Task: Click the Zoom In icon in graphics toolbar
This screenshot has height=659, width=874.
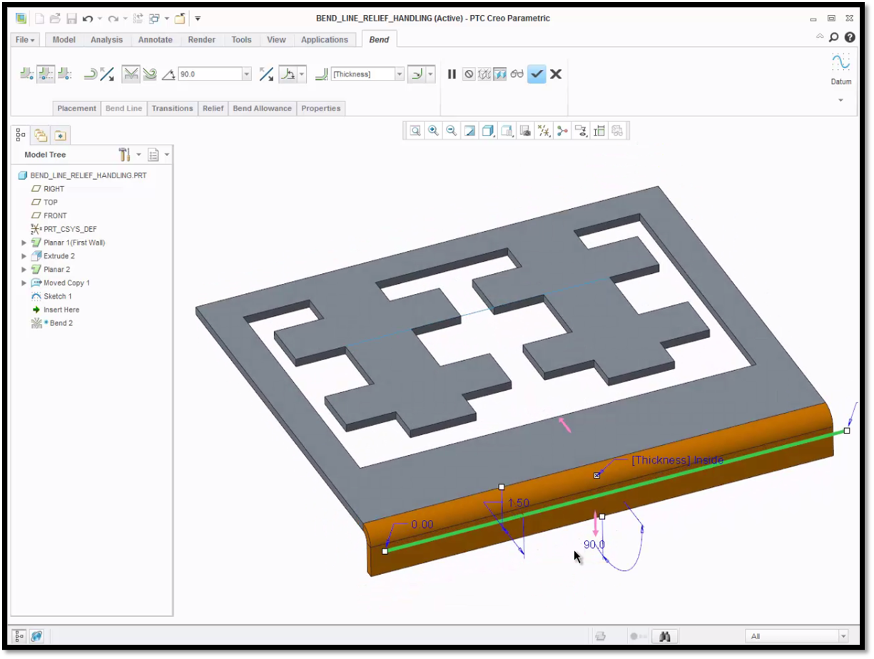Action: point(433,131)
